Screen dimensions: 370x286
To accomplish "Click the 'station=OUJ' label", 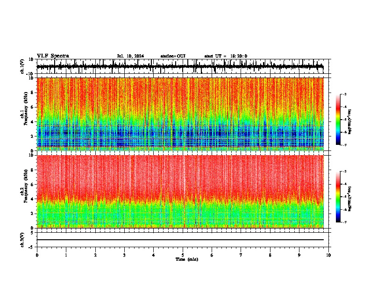I will point(173,56).
